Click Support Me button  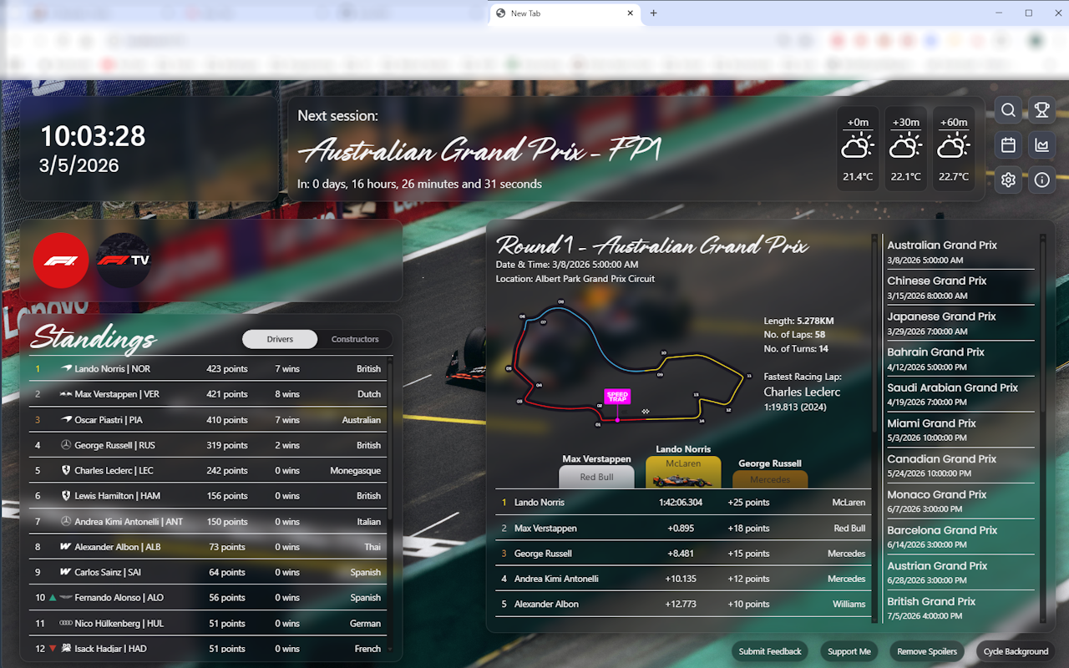tap(849, 651)
